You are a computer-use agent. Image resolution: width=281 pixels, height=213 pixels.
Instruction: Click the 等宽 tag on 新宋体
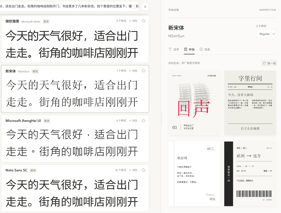pyautogui.click(x=35, y=71)
